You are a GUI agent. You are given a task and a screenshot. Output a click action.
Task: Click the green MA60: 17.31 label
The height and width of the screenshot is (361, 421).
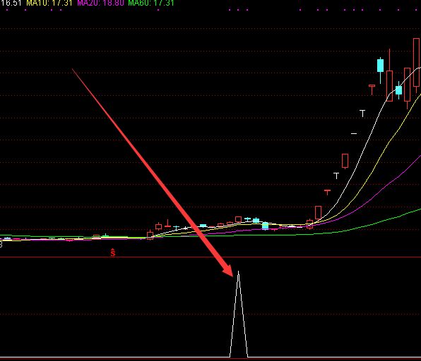(151, 3)
